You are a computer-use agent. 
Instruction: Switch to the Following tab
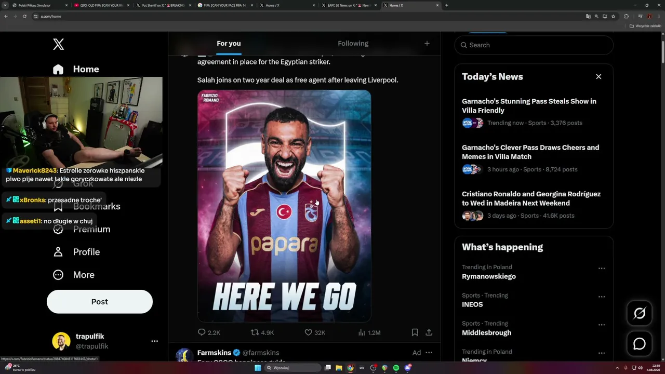coord(353,44)
